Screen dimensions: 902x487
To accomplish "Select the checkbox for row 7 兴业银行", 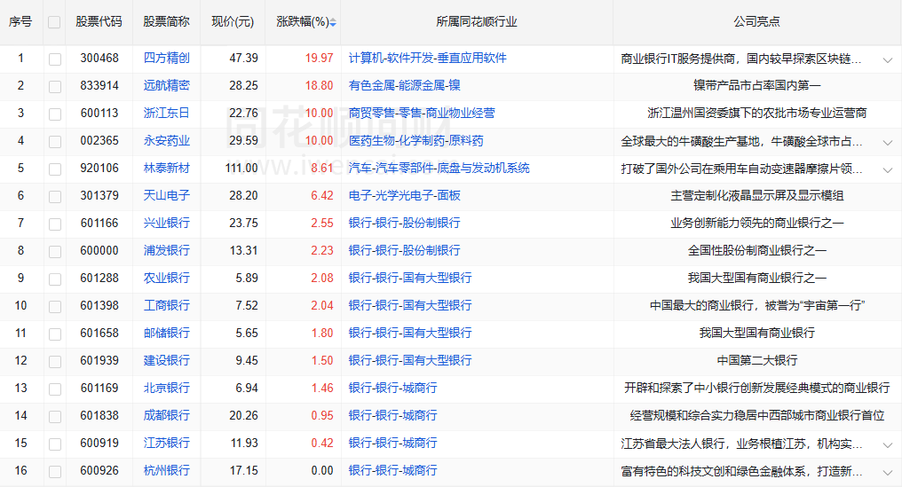I will click(x=55, y=224).
